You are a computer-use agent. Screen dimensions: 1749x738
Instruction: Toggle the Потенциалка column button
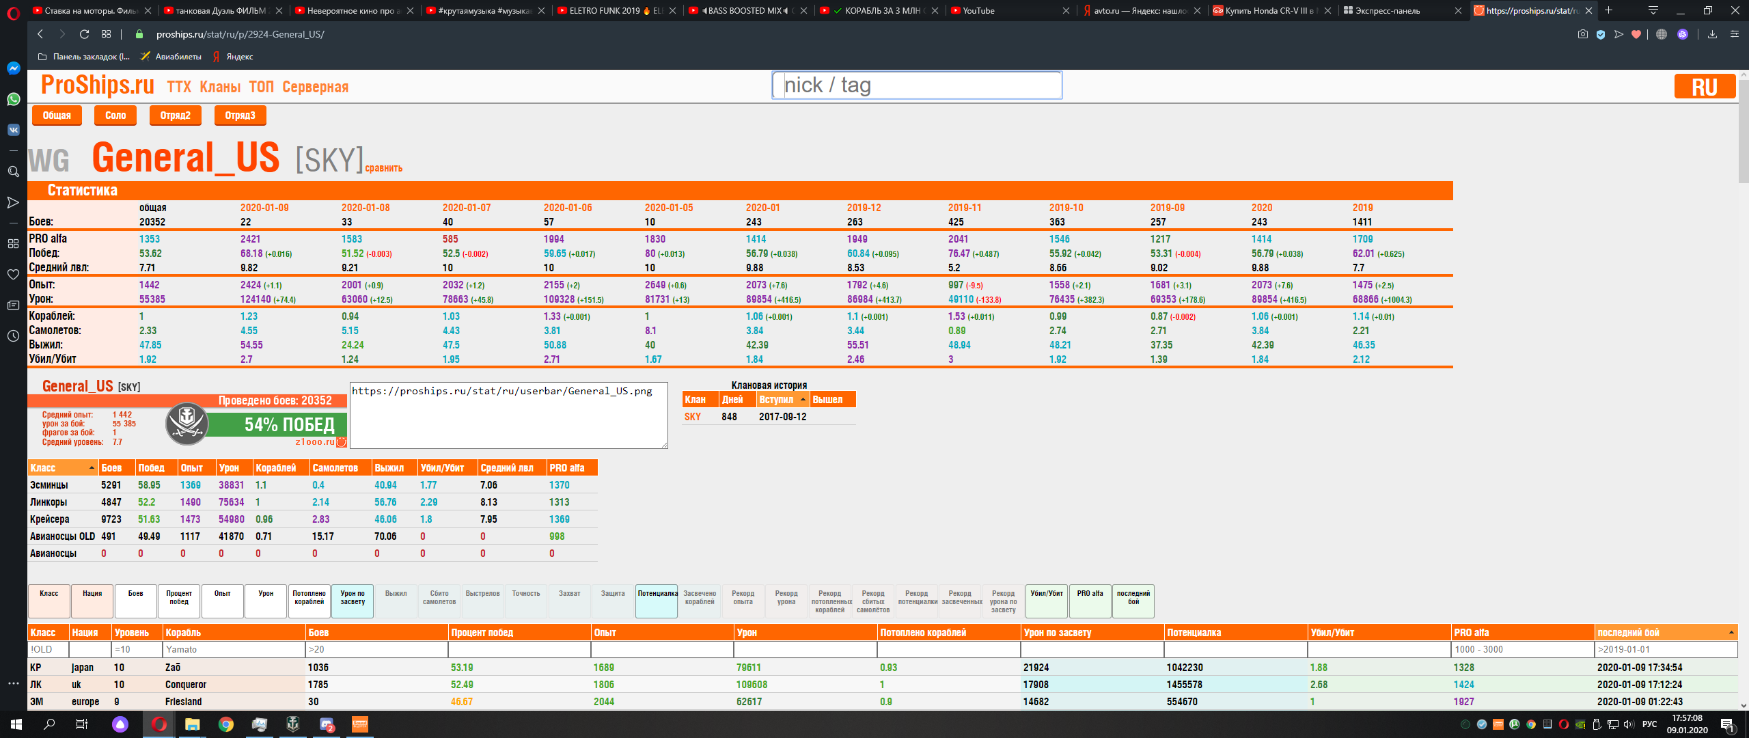[x=657, y=601]
